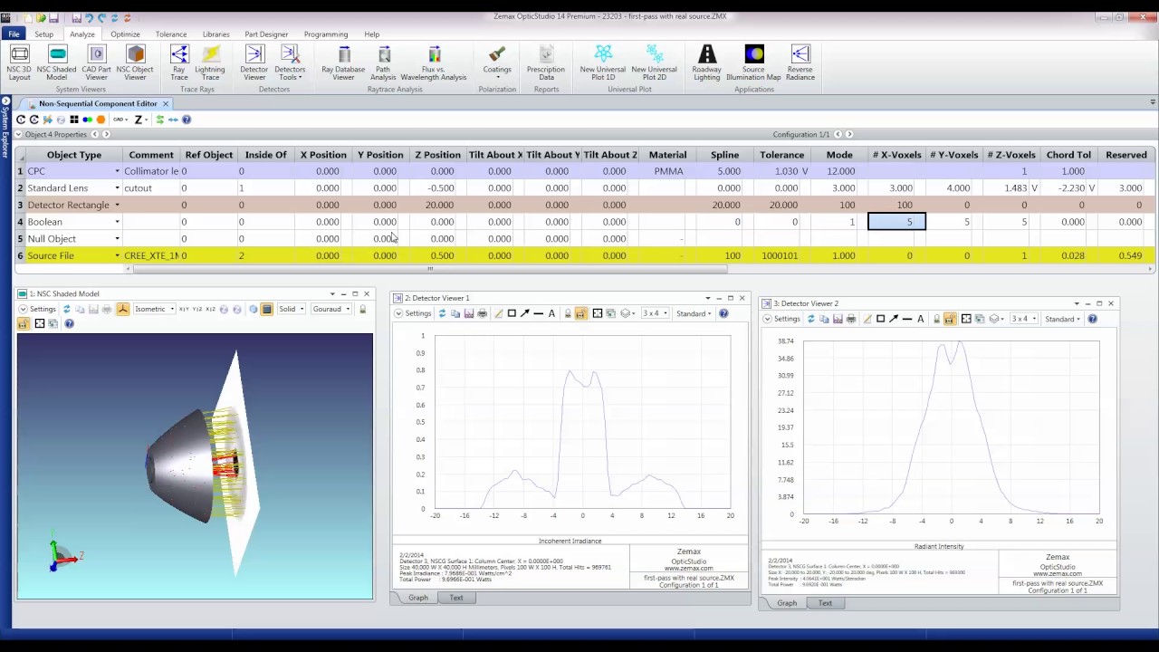Select the PMMA material cell
1159x652 pixels.
(x=667, y=171)
